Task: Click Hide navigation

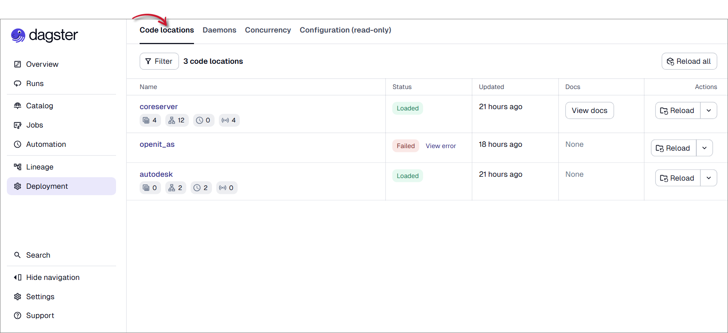Action: [x=61, y=277]
